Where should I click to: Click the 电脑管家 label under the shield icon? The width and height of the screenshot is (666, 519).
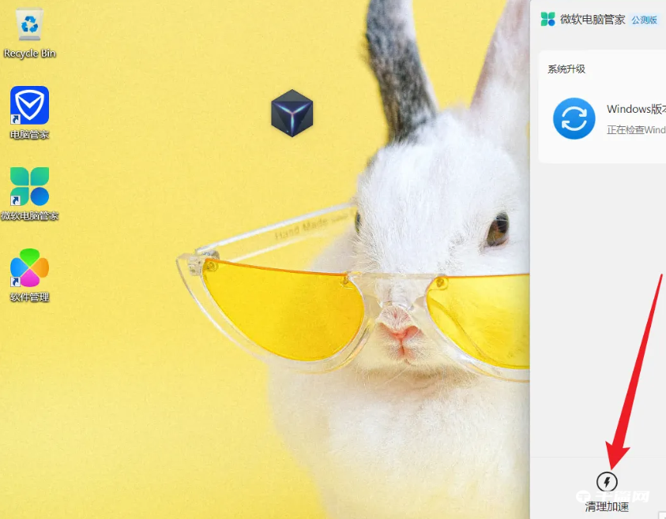pos(29,135)
